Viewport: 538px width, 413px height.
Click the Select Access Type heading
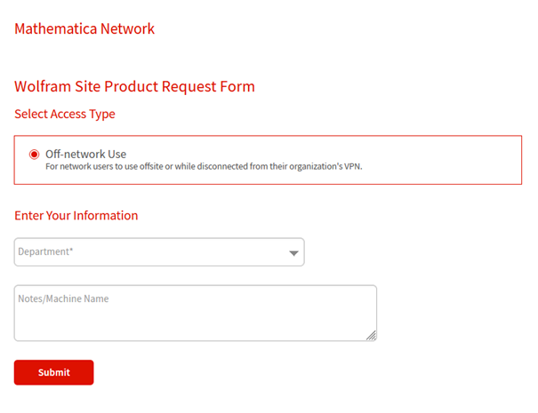pos(65,114)
